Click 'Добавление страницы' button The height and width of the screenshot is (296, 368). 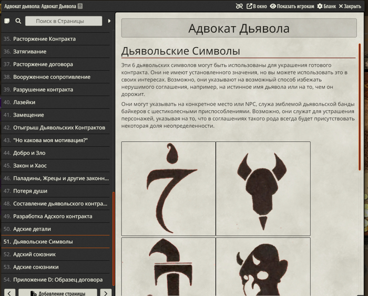point(58,293)
